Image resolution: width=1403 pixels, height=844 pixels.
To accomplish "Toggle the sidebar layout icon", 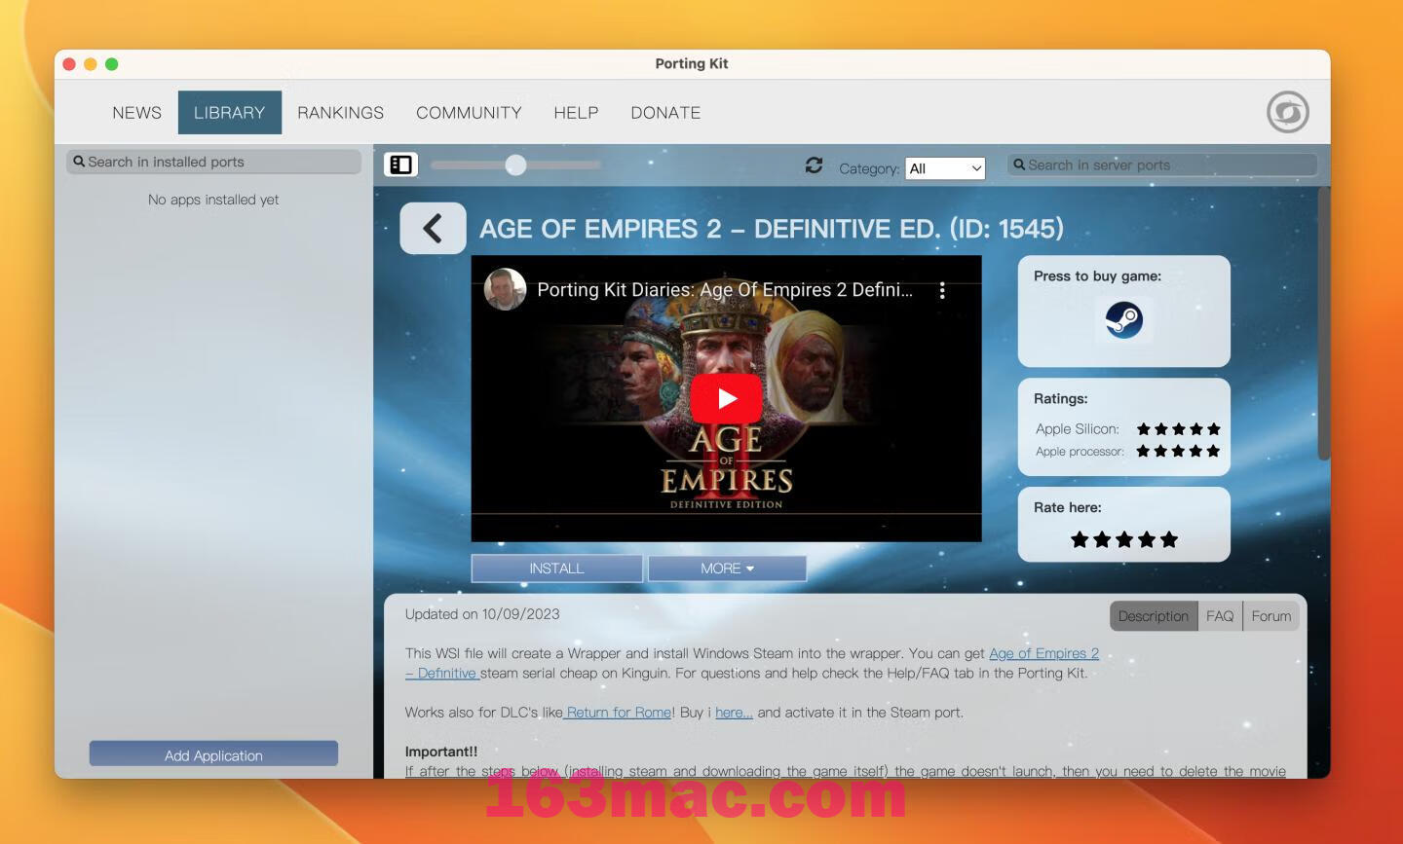I will [x=400, y=165].
